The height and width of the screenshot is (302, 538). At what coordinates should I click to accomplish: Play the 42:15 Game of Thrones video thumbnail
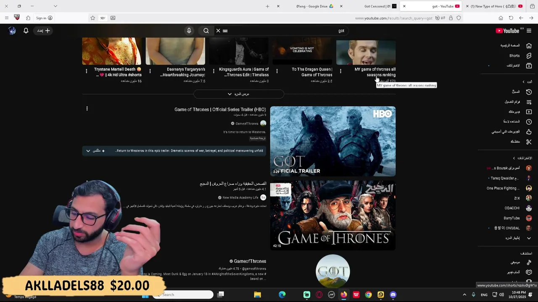click(x=333, y=216)
